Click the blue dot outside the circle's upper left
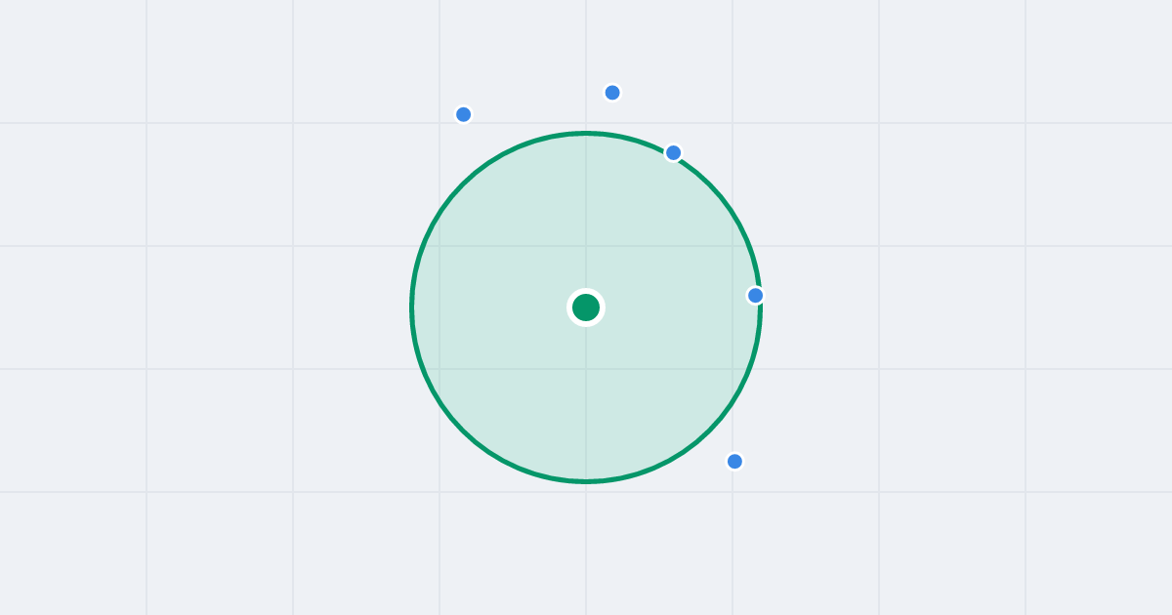 (464, 114)
